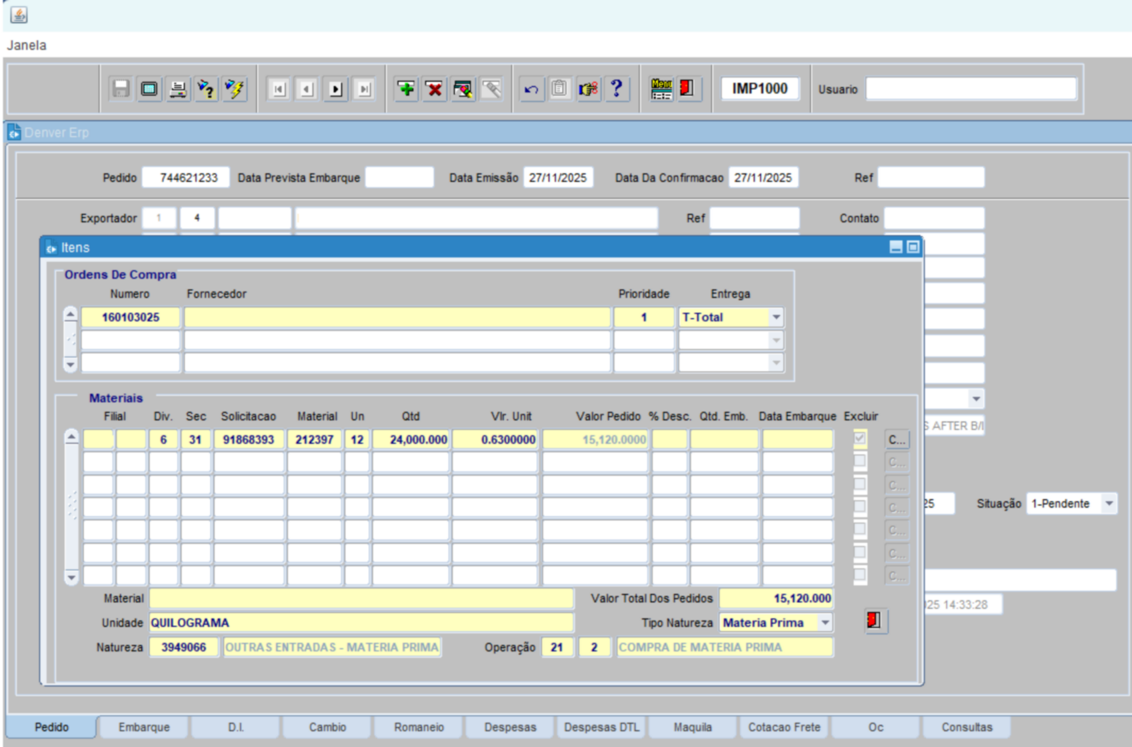This screenshot has height=747, width=1132.
Task: Open the Situação 1-Pendente dropdown
Action: tap(1109, 504)
